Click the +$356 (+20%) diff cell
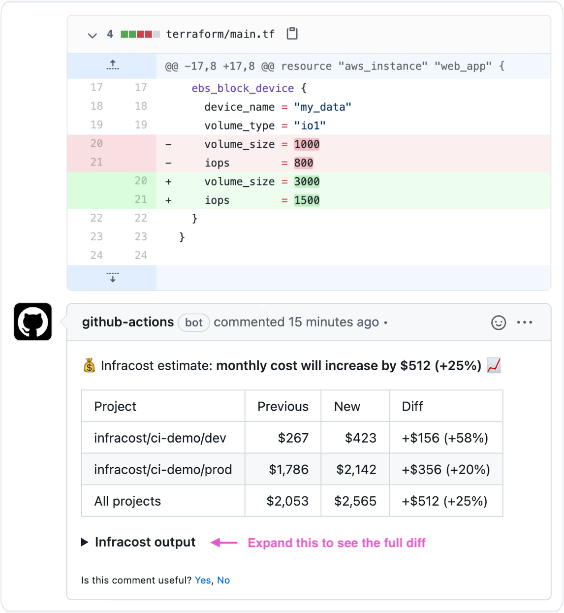 446,469
